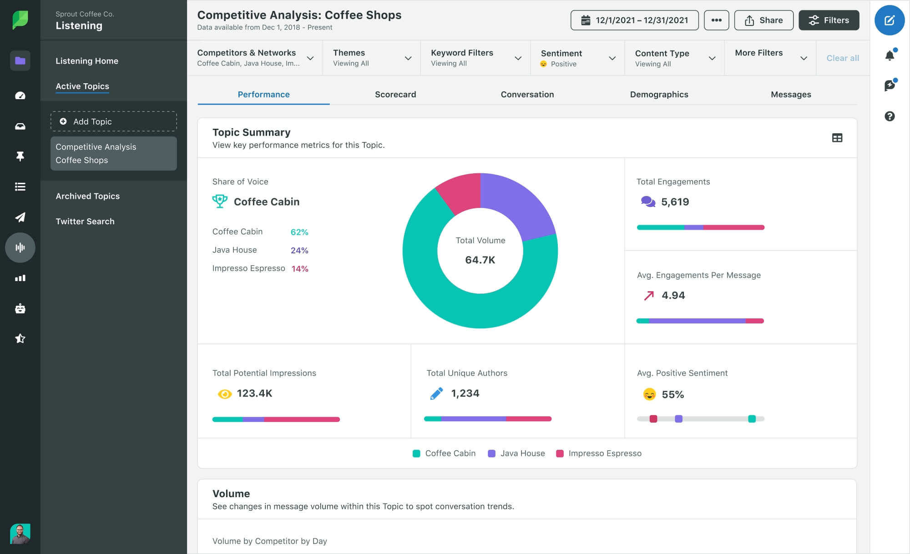Click Clear all active filters

coord(842,58)
